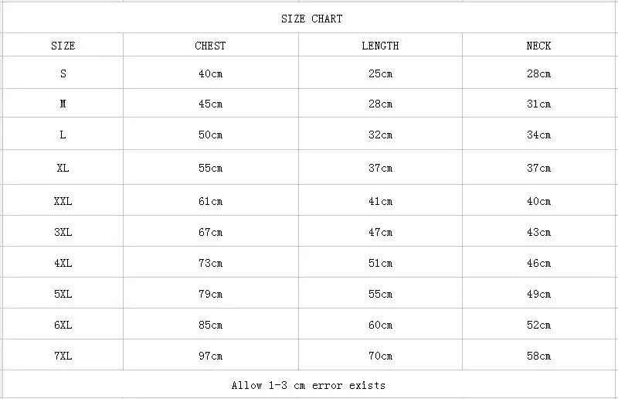The image size is (618, 399).
Task: Select the 85cm chest cell for 6XL
Action: tap(210, 324)
